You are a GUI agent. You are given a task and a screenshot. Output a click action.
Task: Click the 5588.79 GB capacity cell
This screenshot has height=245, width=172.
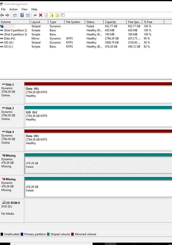click(x=112, y=43)
